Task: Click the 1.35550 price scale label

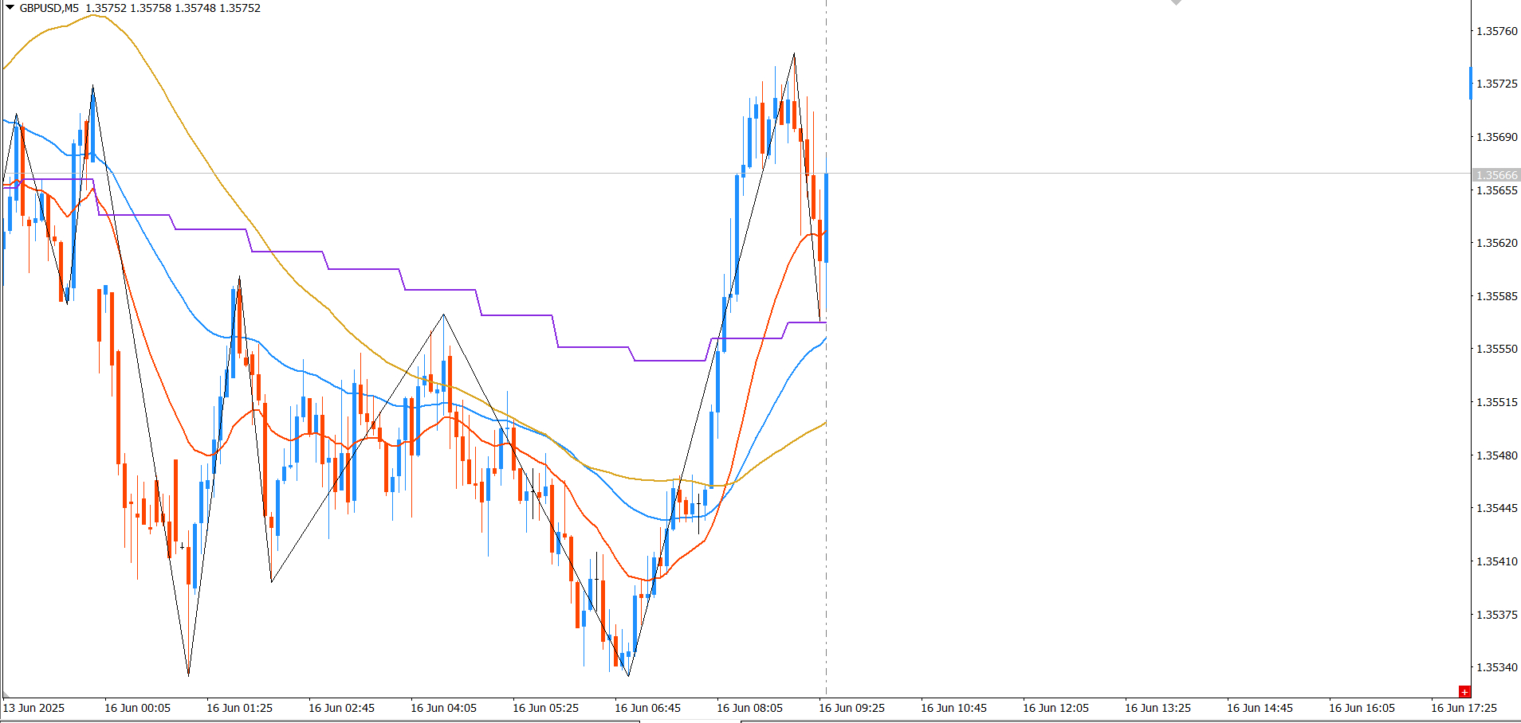Action: click(1497, 349)
